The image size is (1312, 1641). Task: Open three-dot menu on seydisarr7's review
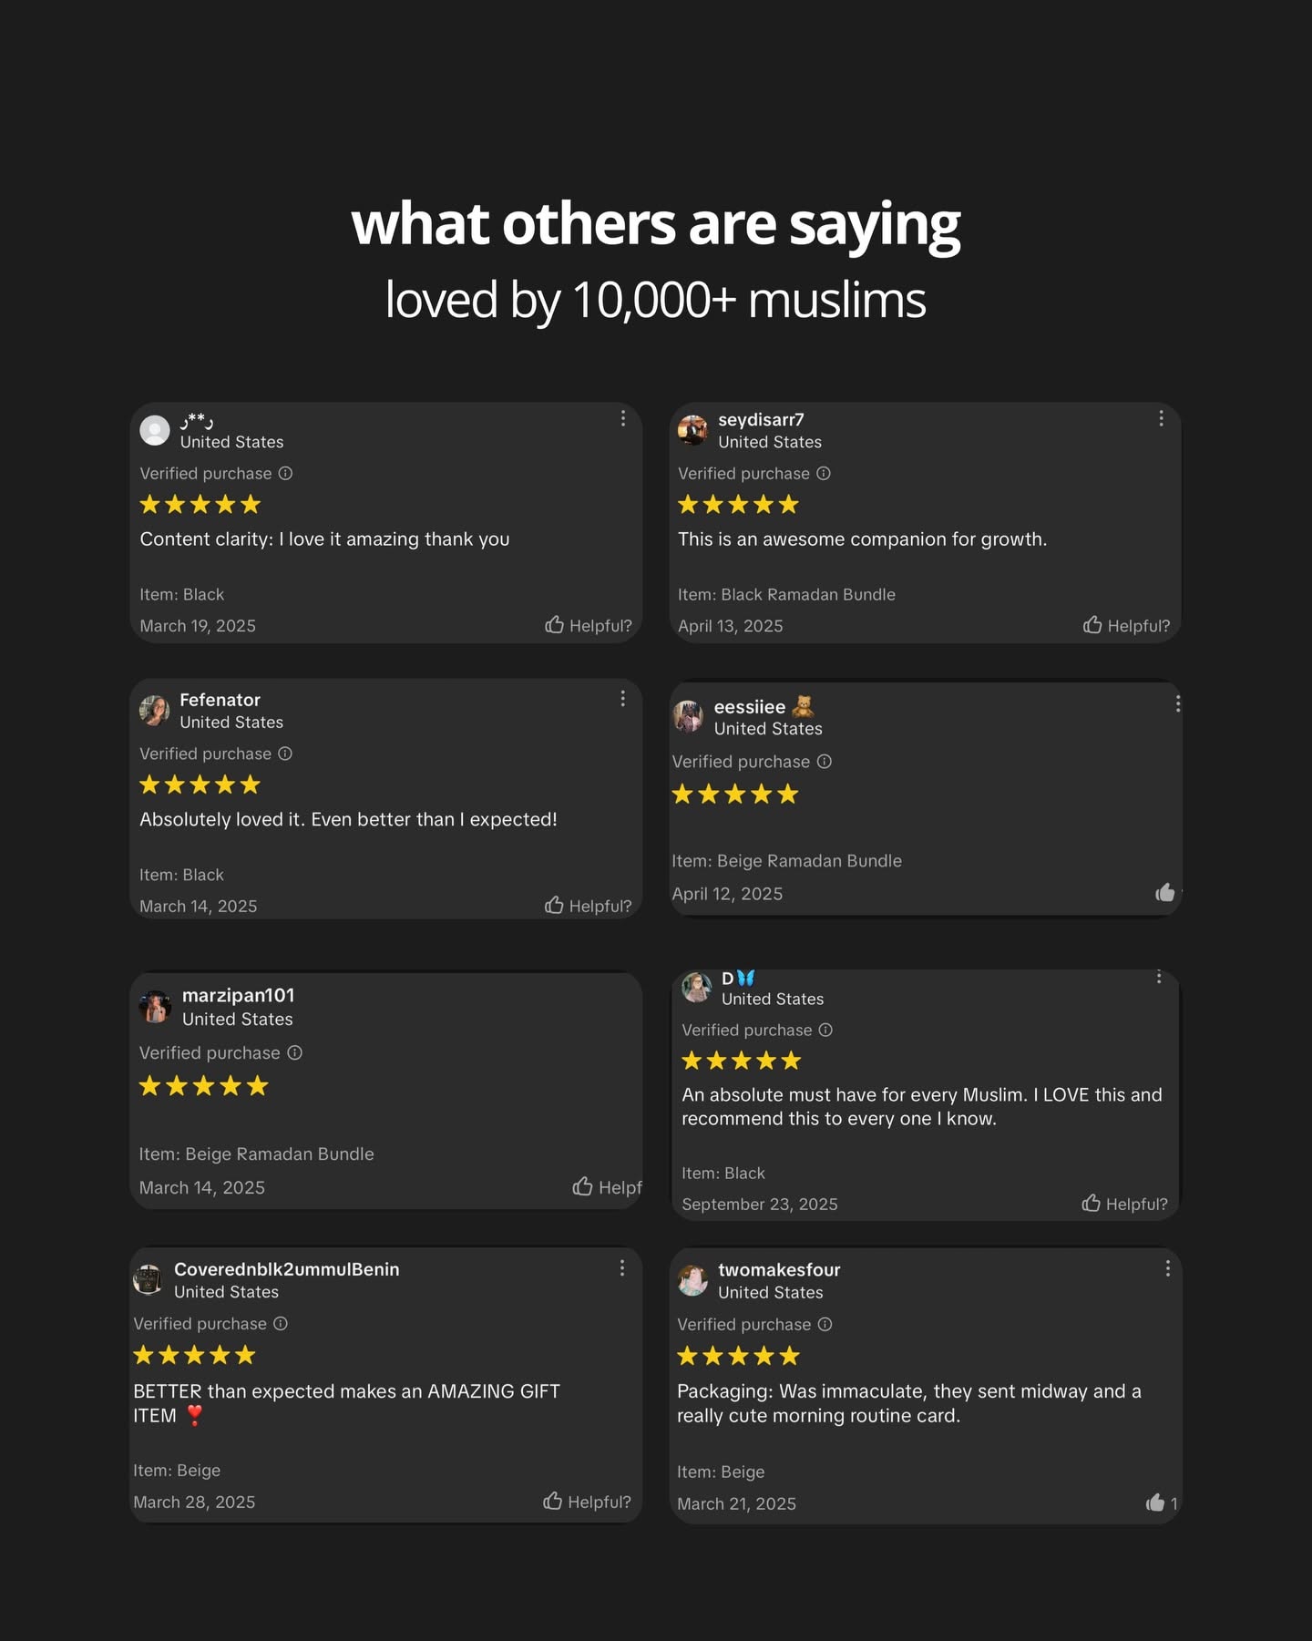pyautogui.click(x=1161, y=418)
